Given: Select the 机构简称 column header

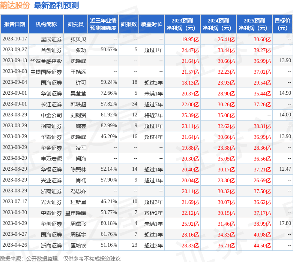Looking at the screenshot, I should click(x=46, y=24).
